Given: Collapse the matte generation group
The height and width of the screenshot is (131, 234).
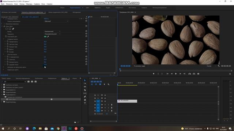Looking at the screenshot, I should [x=4, y=39].
